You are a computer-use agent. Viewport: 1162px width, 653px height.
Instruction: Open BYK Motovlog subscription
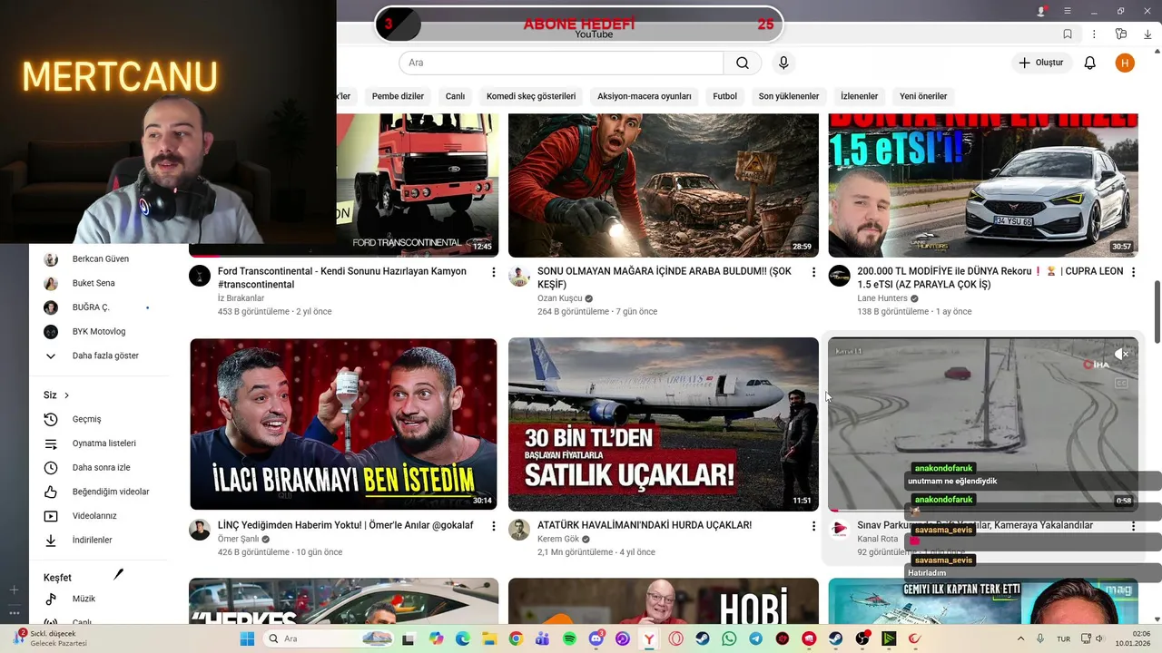(99, 332)
